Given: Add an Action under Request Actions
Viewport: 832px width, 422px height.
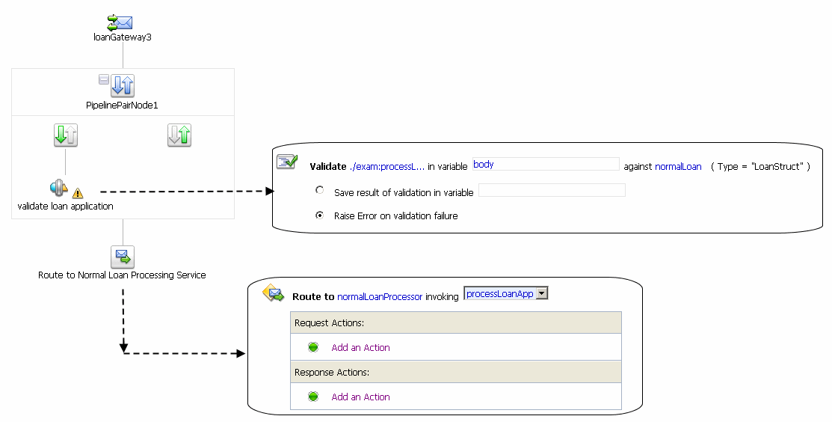Looking at the screenshot, I should coord(360,348).
